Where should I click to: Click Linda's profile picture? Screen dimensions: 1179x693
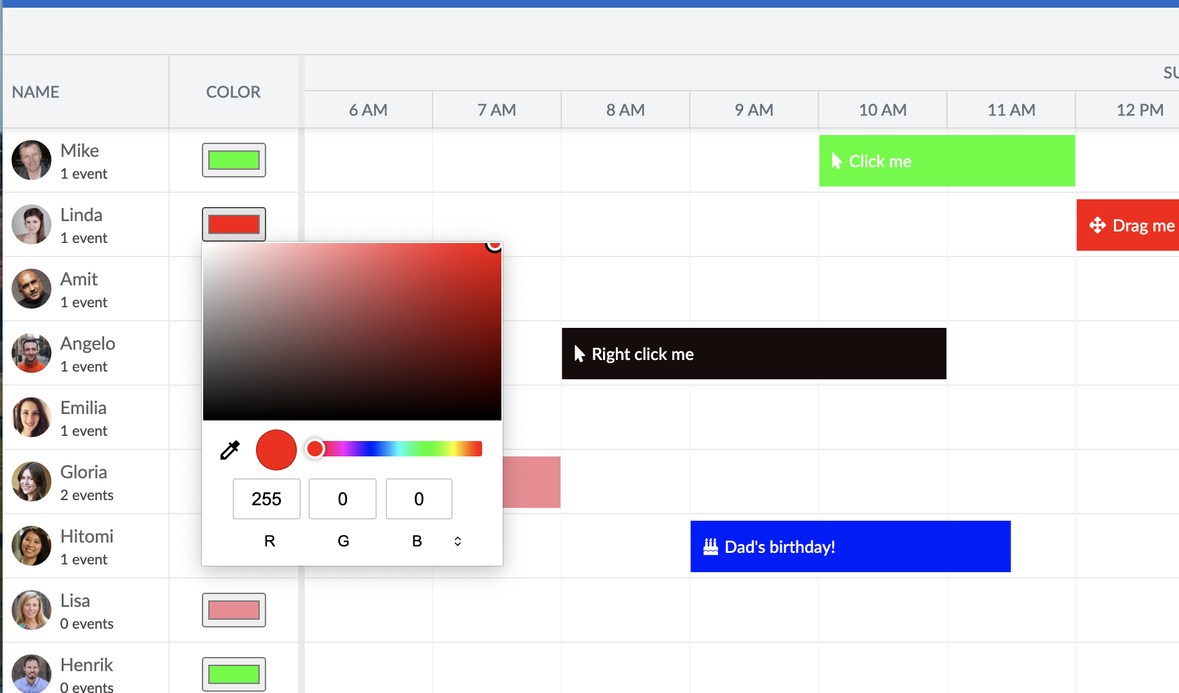click(x=31, y=224)
